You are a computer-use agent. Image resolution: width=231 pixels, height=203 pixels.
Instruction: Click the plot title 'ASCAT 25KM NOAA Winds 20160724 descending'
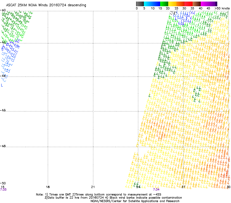(46, 5)
